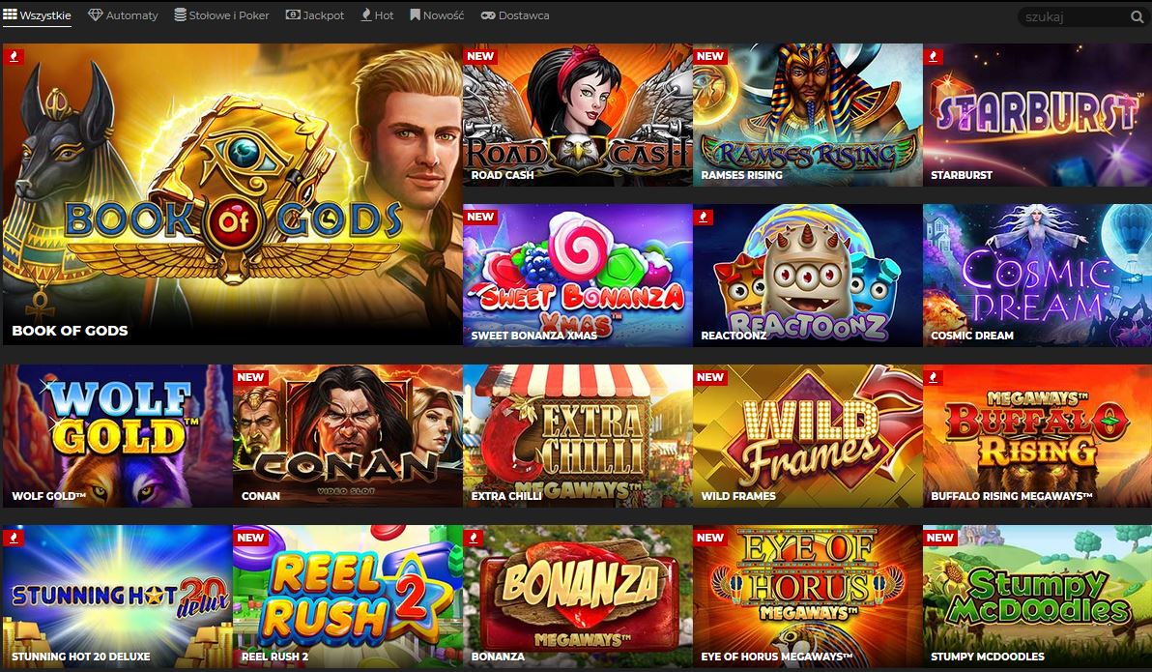Show the Hot games tab
Image resolution: width=1152 pixels, height=672 pixels.
[377, 15]
